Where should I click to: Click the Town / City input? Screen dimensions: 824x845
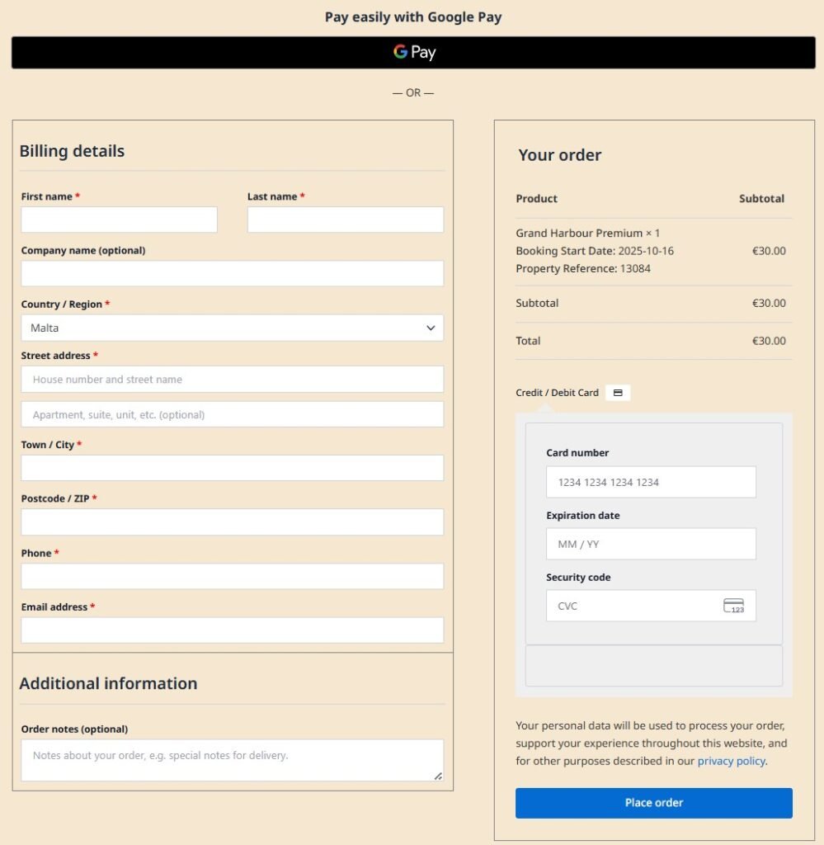pyautogui.click(x=232, y=468)
